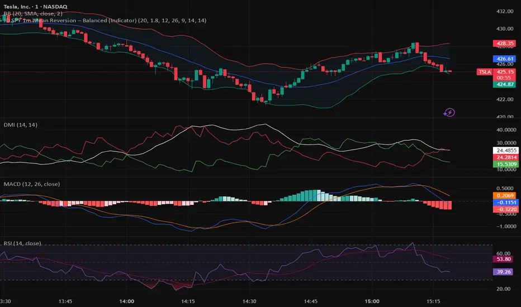Click the 425.15 current price tag
Image resolution: width=521 pixels, height=307 pixels.
click(x=504, y=71)
